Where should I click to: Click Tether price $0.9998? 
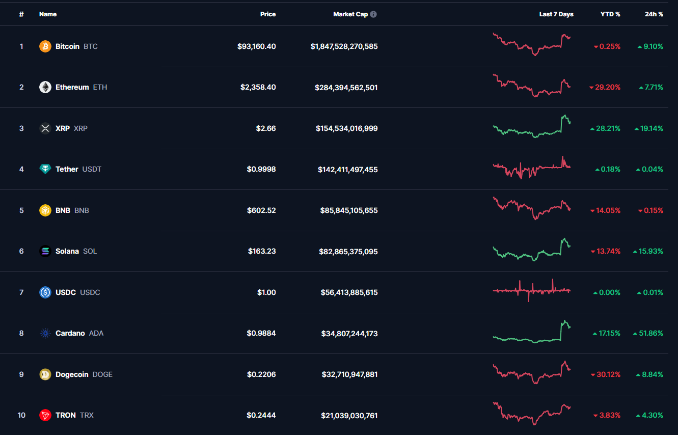pos(261,169)
